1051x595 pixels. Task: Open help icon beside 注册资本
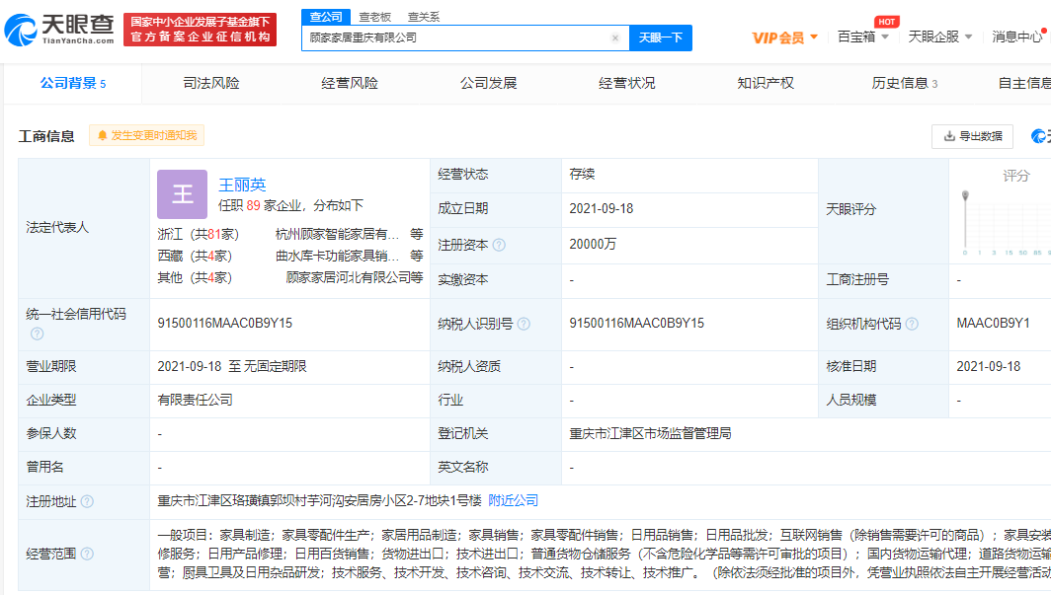coord(500,245)
